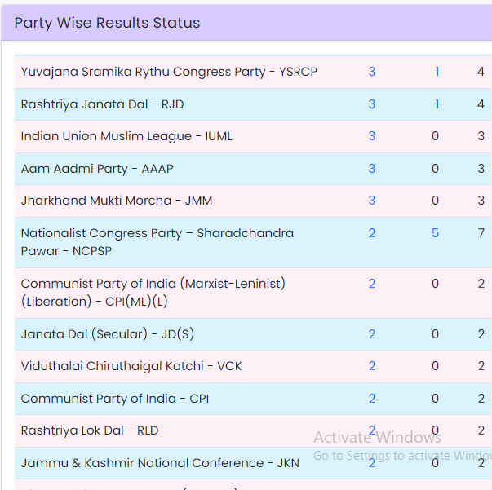
Task: Open RJD's leading count link '1'
Action: (x=437, y=104)
